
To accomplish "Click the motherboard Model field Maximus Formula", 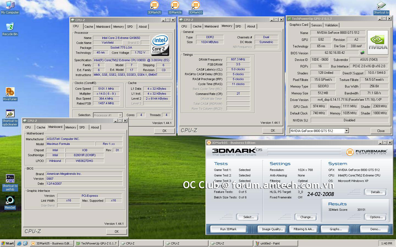I will tap(70, 144).
